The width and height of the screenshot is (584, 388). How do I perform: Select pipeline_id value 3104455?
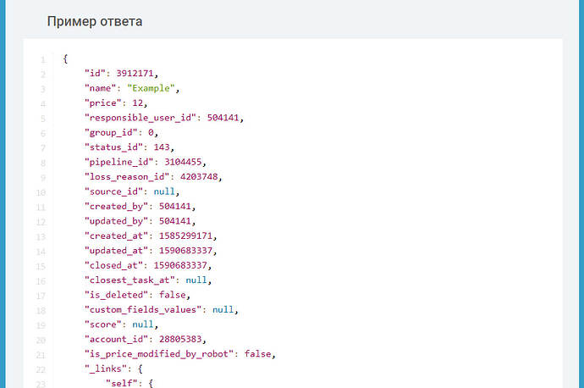point(183,162)
